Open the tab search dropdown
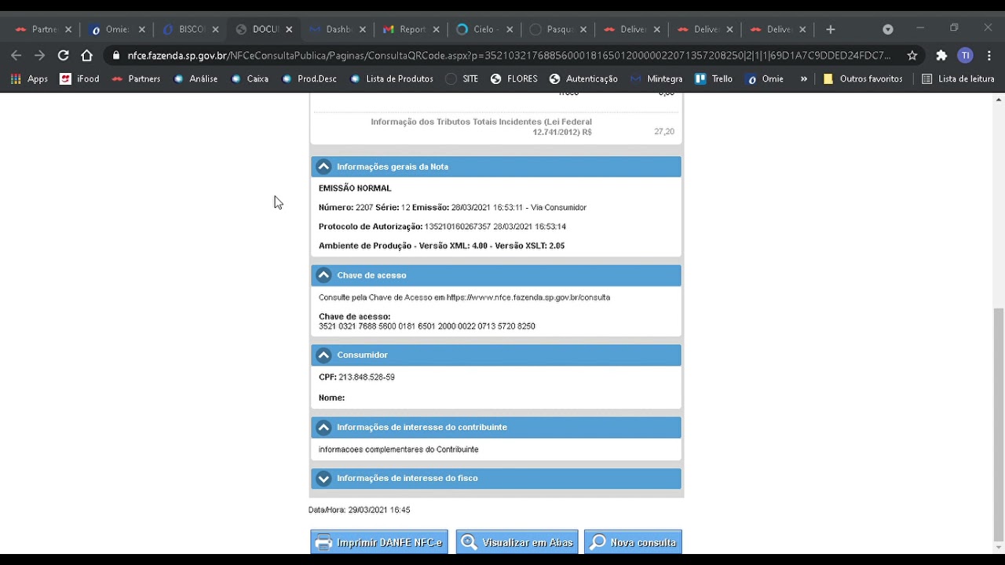The width and height of the screenshot is (1005, 565). pos(888,29)
